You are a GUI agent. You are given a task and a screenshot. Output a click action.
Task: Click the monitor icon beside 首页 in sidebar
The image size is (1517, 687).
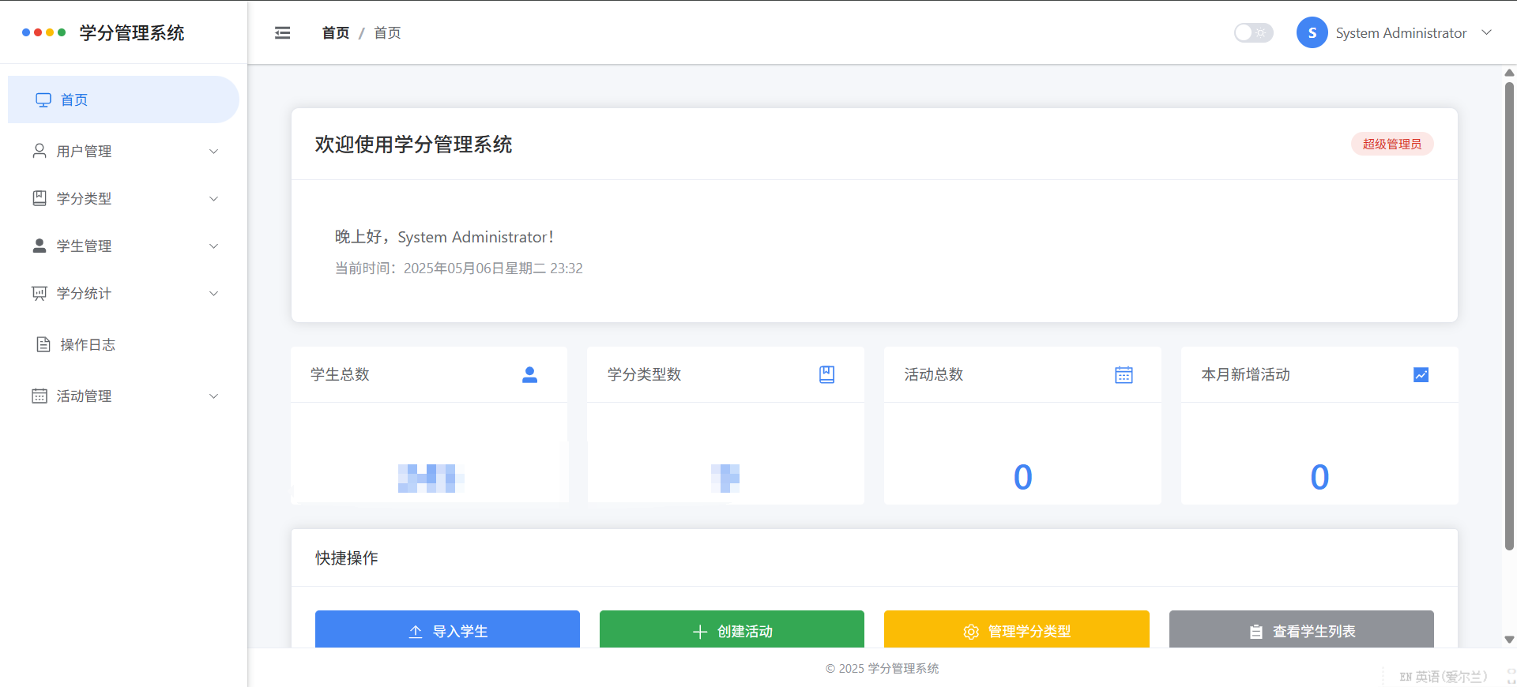tap(43, 99)
